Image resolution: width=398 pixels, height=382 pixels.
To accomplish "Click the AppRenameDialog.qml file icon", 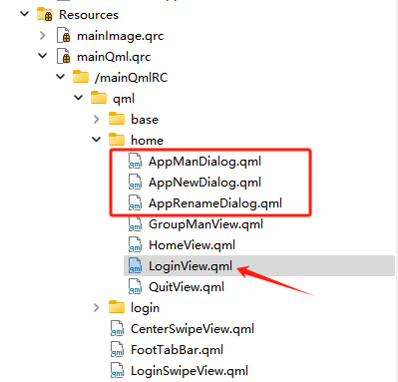I will point(136,202).
